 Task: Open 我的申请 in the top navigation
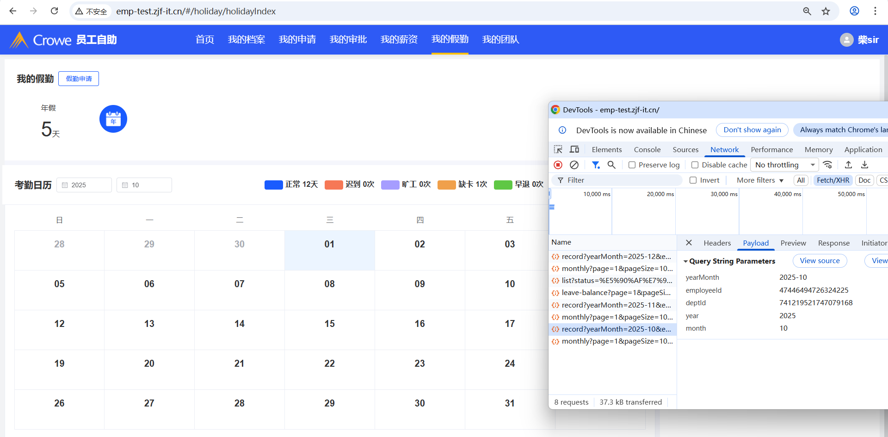pos(297,40)
